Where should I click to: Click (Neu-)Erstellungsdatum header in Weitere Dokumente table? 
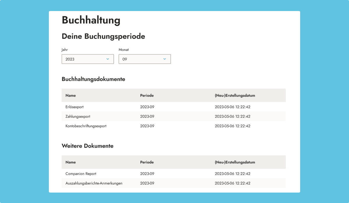point(235,162)
